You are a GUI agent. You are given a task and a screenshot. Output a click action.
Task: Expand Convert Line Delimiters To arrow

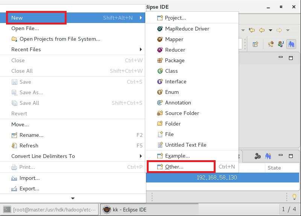point(141,156)
